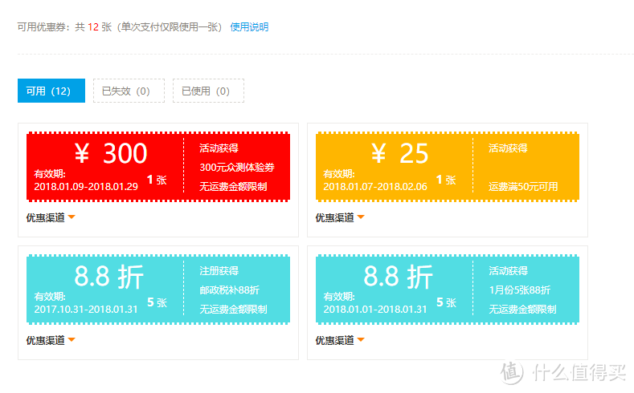
Task: Click validity date 2018.01.07-2018.02.06
Action: (x=374, y=186)
